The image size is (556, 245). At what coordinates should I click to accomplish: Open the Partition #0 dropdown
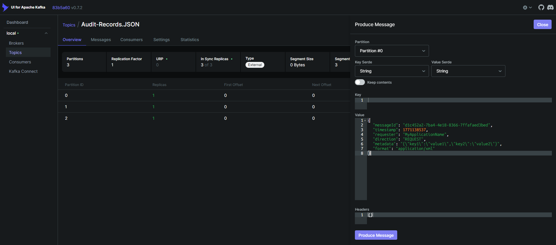(x=392, y=51)
